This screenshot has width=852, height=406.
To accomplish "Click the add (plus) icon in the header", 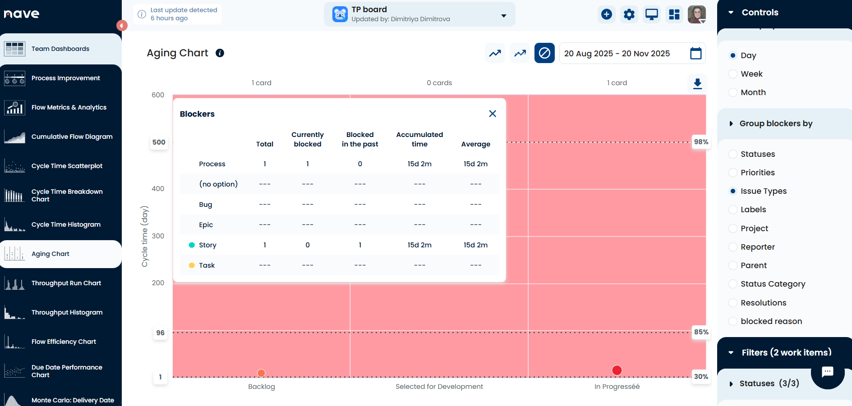I will pos(607,14).
